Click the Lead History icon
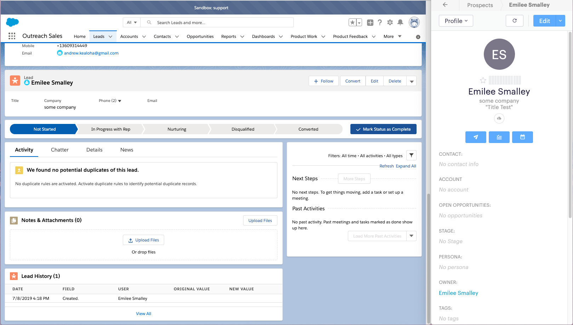 [14, 276]
